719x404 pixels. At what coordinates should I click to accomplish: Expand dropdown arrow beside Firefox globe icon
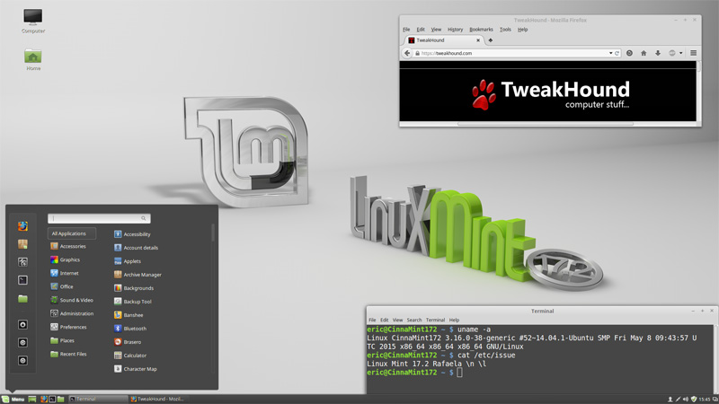(681, 53)
